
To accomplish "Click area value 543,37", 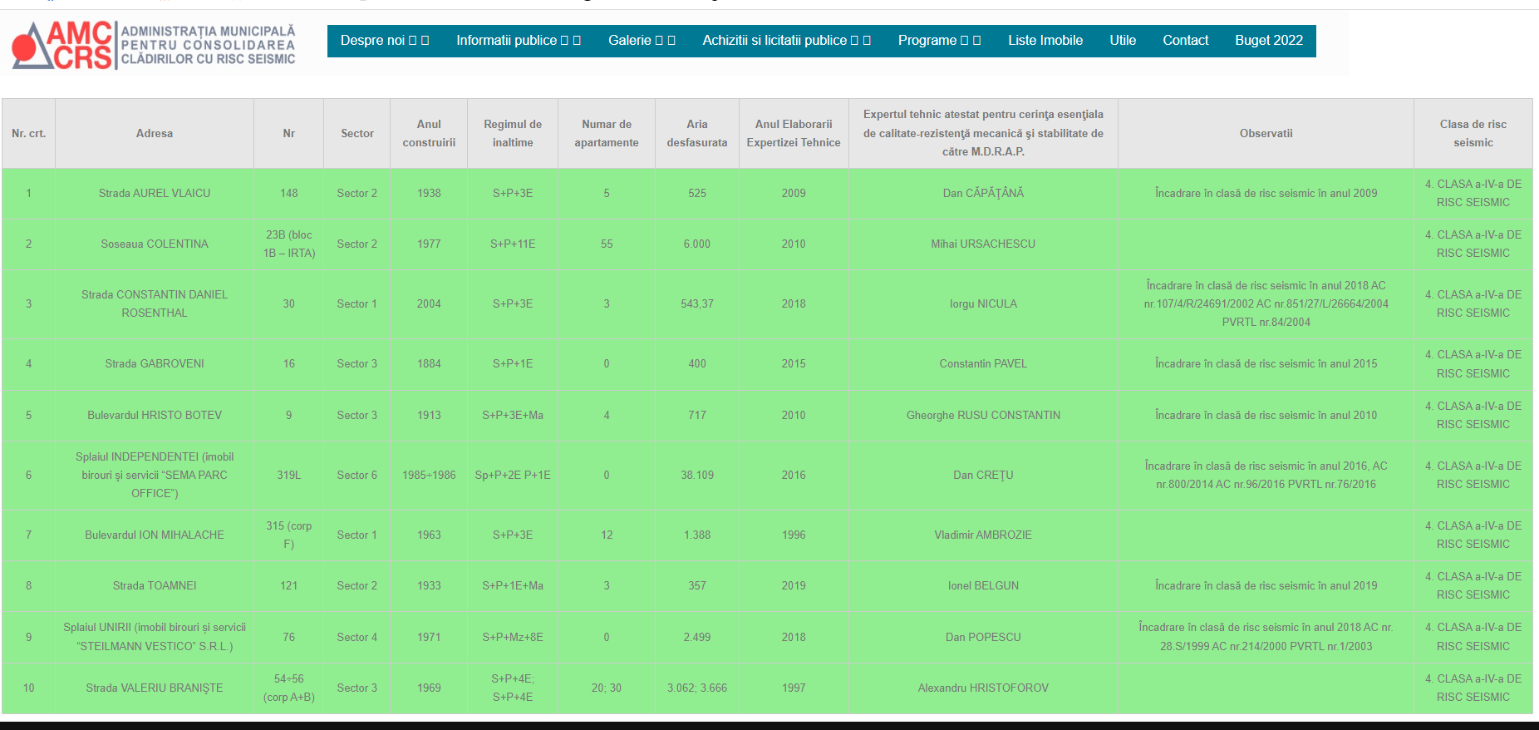I will pyautogui.click(x=697, y=303).
